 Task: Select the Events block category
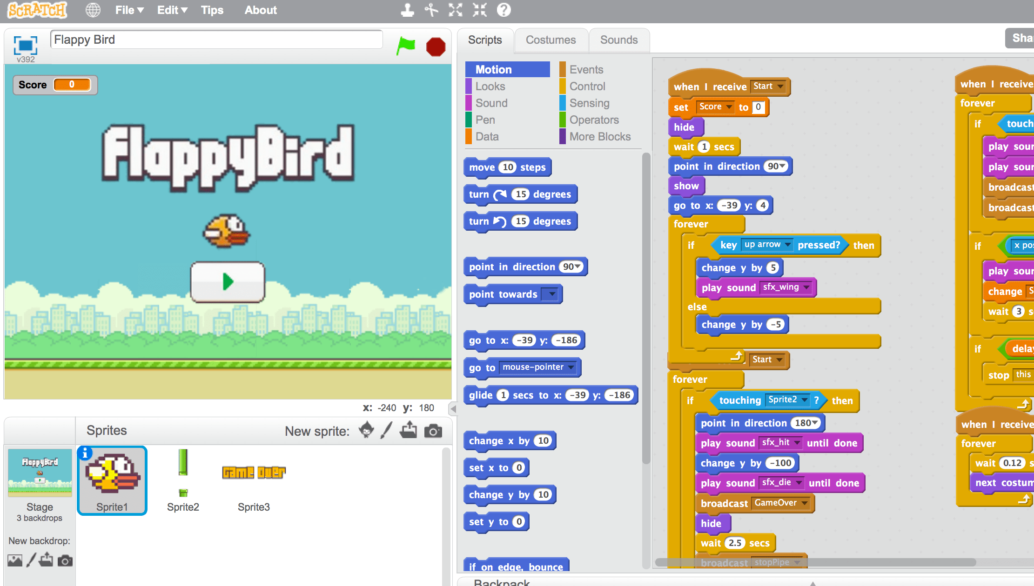pos(585,69)
